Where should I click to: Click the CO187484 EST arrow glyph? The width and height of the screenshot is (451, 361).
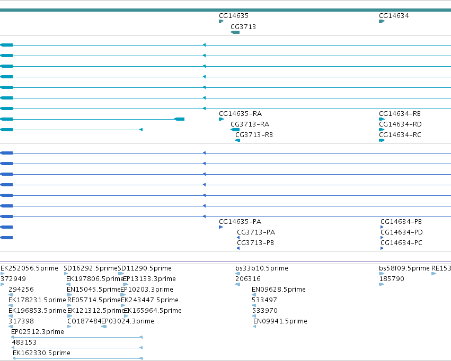click(69, 327)
